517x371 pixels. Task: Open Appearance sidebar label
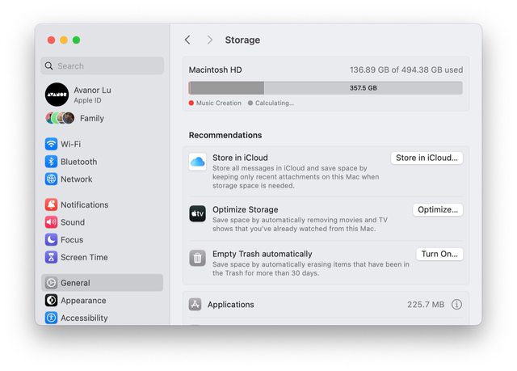83,301
